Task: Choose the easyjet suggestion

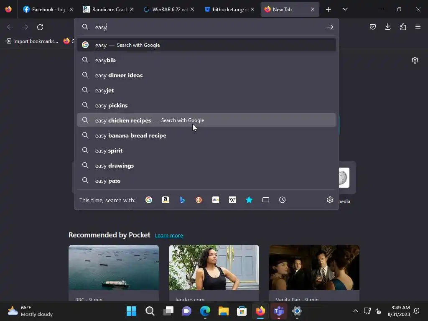Action: coord(206,90)
